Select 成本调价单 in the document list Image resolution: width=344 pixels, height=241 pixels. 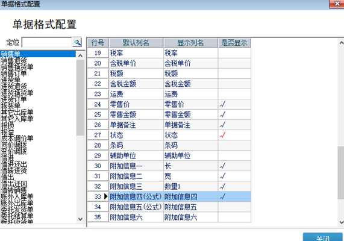[17, 139]
